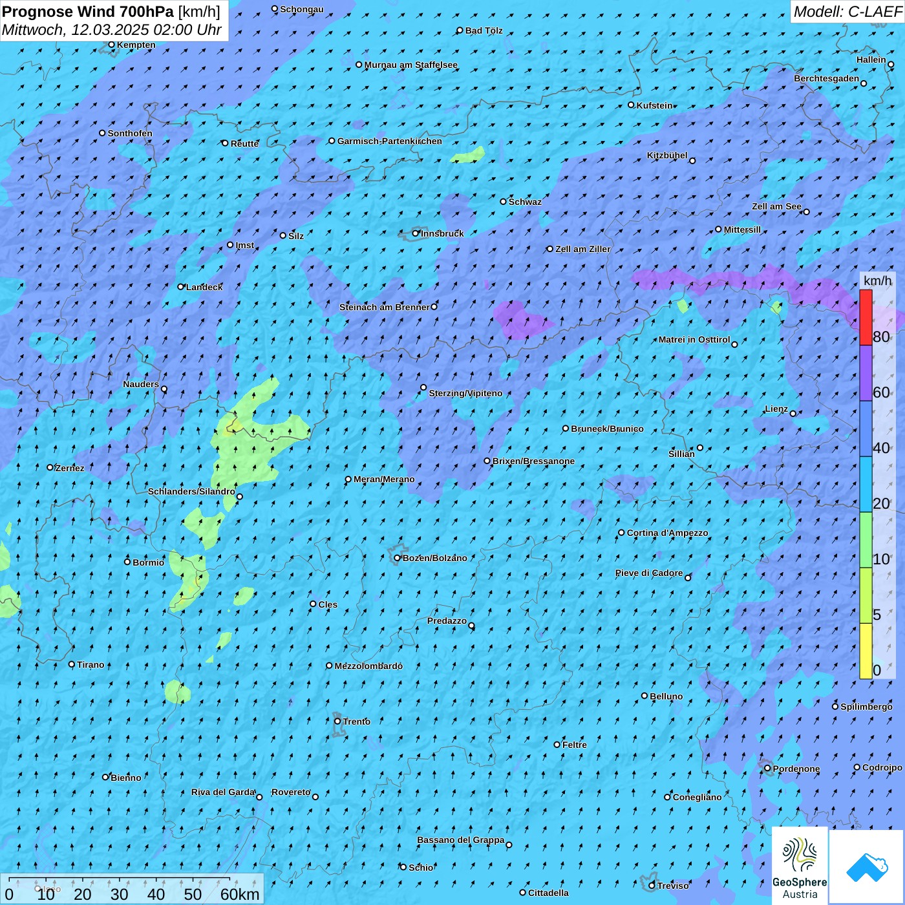The image size is (905, 905).
Task: Click the 'Steinach am Brenner' label
Action: pyautogui.click(x=384, y=307)
